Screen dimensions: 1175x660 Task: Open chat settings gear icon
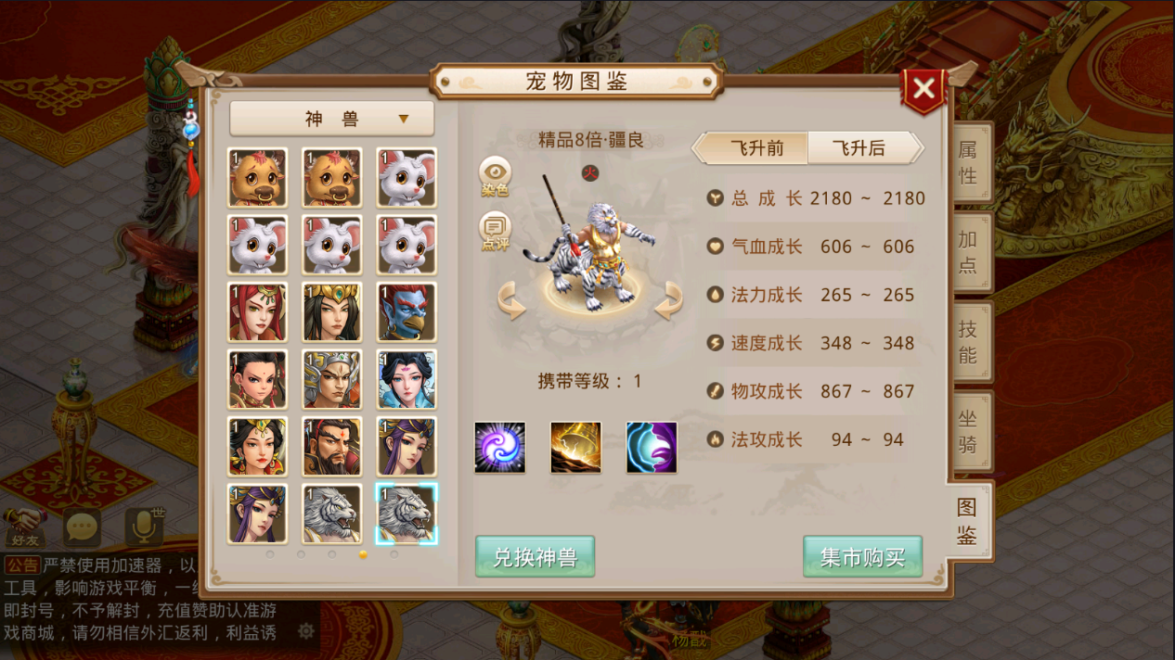pos(305,631)
